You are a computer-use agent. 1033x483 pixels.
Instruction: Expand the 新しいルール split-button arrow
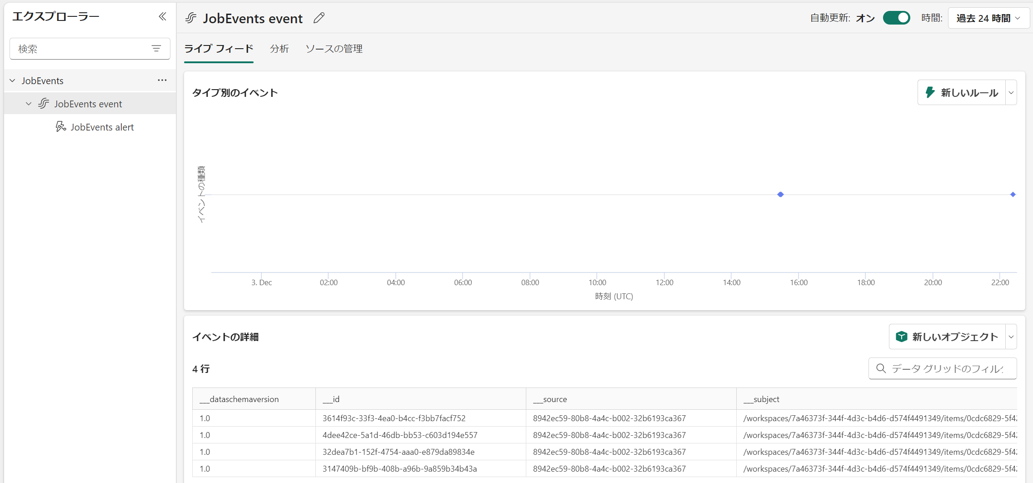pyautogui.click(x=1011, y=92)
